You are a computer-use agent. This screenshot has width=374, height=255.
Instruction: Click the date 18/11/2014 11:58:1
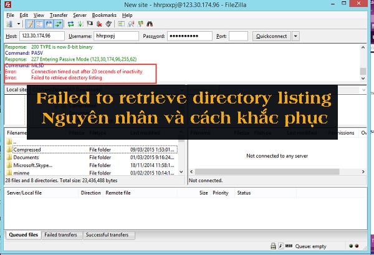[152, 165]
